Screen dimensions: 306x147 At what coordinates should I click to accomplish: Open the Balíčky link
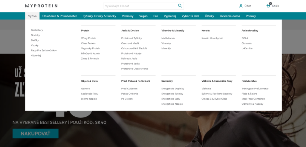(35, 40)
